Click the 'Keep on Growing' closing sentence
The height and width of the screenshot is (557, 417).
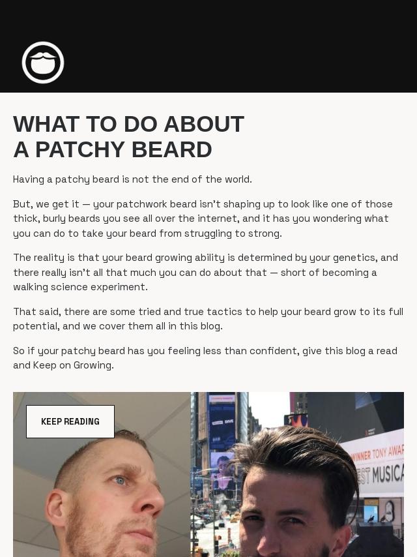point(74,365)
